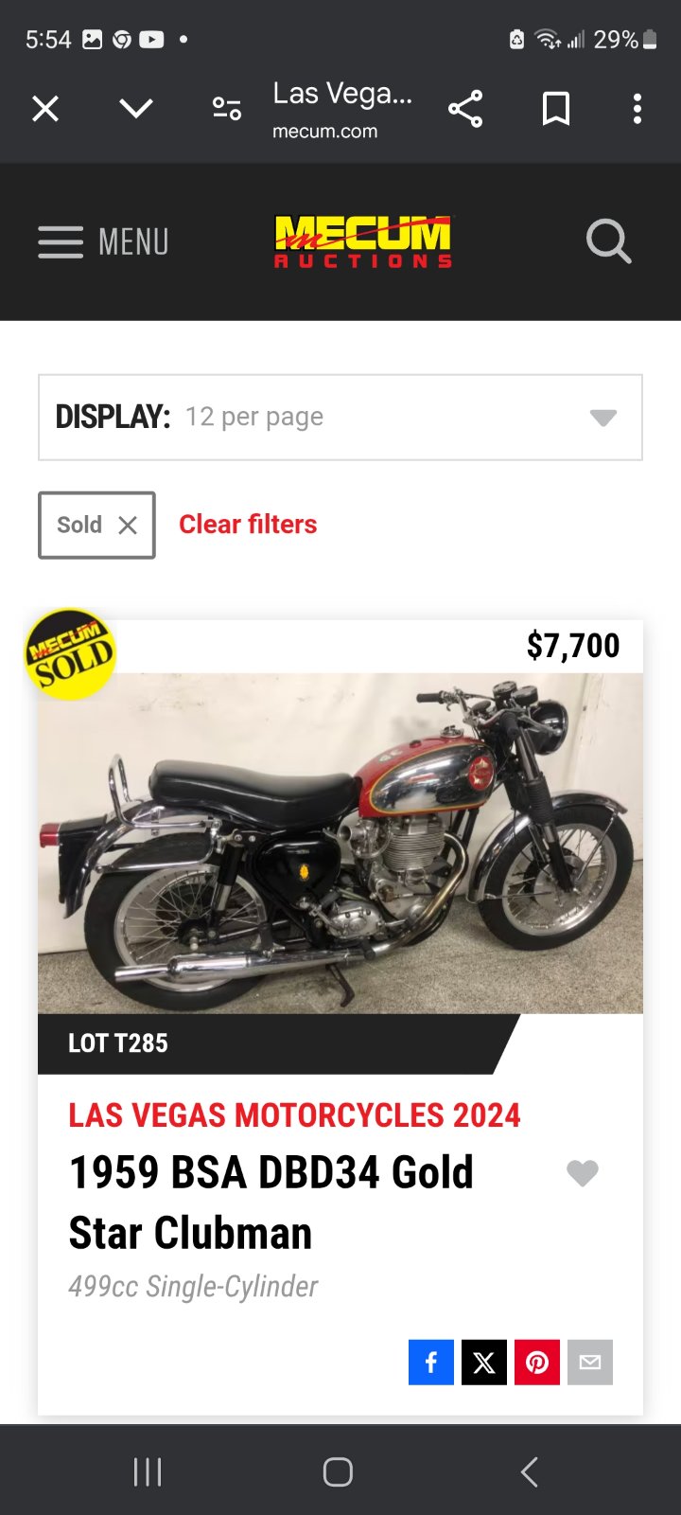This screenshot has width=681, height=1515.
Task: Open browser three-dot overflow menu
Action: click(x=637, y=109)
